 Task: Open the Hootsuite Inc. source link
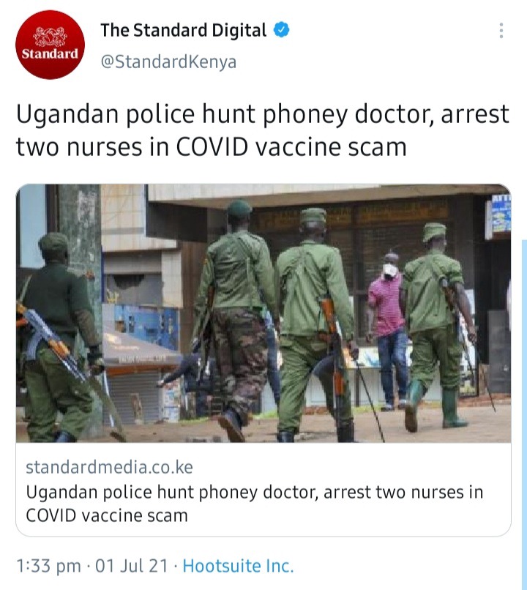pos(238,566)
